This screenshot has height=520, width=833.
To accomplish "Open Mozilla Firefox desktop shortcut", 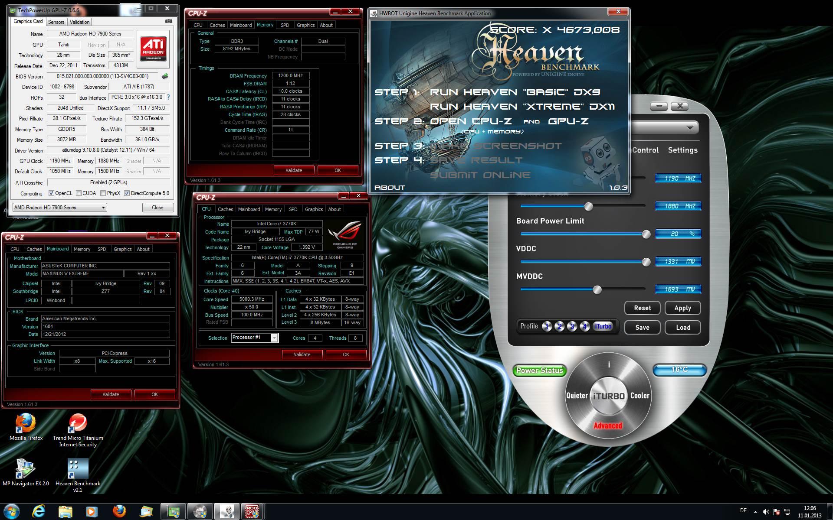I will point(26,426).
